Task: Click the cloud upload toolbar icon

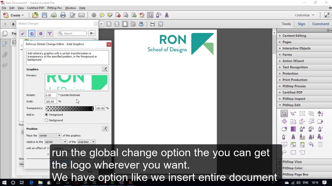Action: click(x=54, y=15)
